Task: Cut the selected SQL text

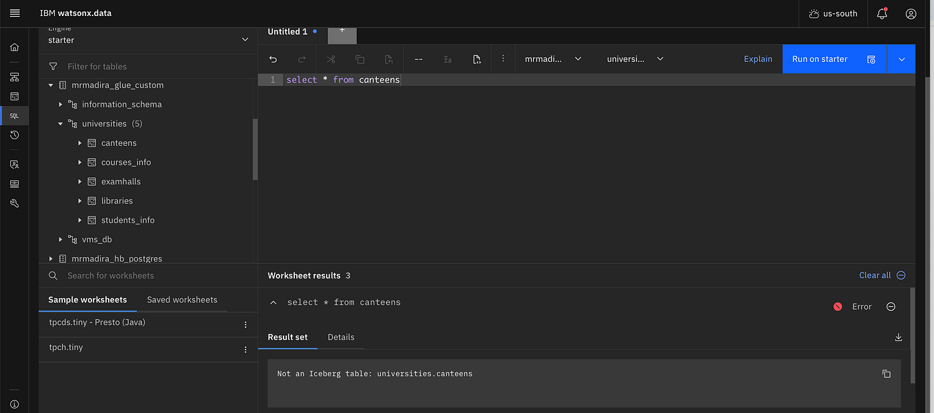Action: point(331,59)
